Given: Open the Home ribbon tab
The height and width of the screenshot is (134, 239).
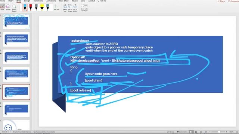Looking at the screenshot, I should 3,1.
